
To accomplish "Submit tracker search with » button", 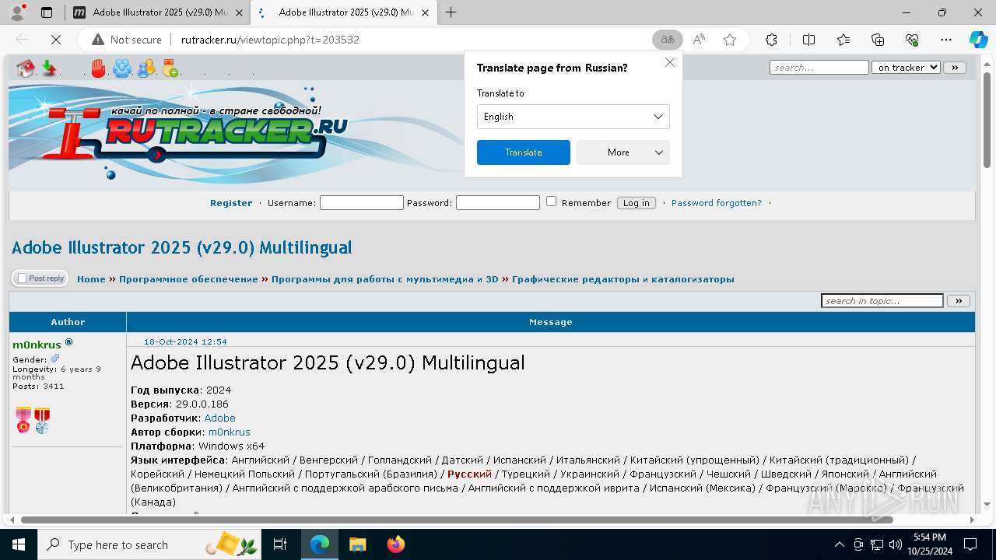I will click(x=955, y=68).
